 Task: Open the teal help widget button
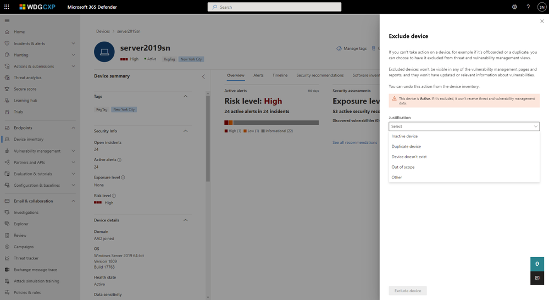point(537,264)
